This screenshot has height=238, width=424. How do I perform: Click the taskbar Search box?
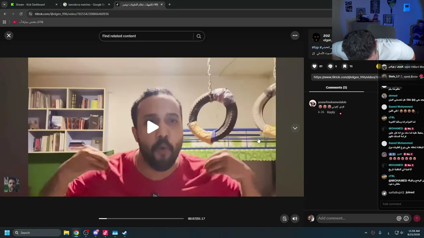[36, 233]
